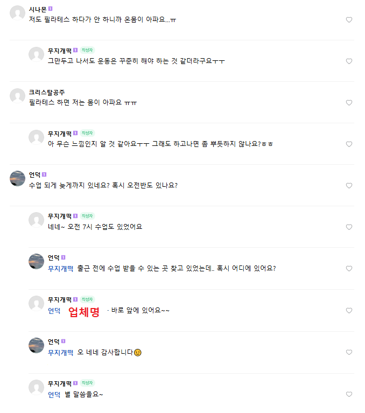
Task: Like the final 별 말씀을요~ reply
Action: (x=349, y=395)
